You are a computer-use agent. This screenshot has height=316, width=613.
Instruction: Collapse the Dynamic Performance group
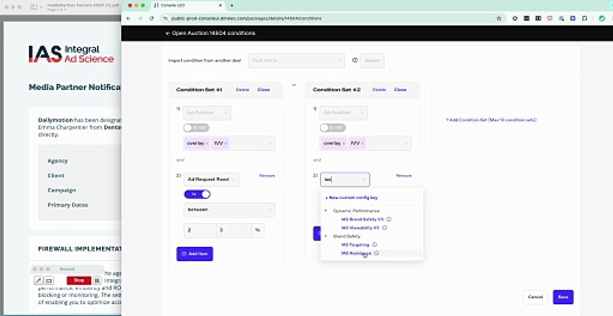tap(326, 211)
